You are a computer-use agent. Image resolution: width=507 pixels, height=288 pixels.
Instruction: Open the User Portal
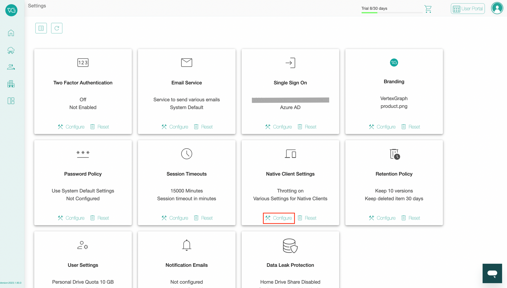point(468,8)
